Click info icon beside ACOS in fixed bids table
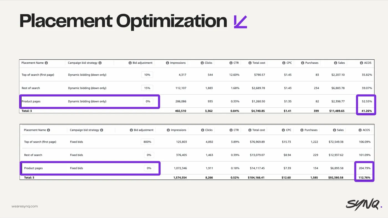This screenshot has height=218, width=388. pyautogui.click(x=360, y=130)
